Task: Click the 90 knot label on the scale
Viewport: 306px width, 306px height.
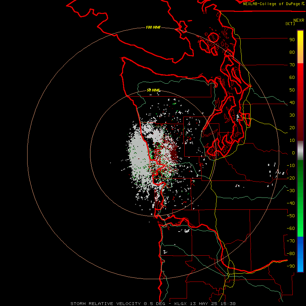Action: [x=292, y=40]
